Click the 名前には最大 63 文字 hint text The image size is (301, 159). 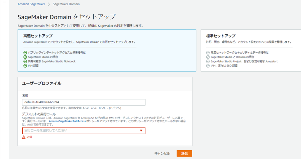(72, 108)
